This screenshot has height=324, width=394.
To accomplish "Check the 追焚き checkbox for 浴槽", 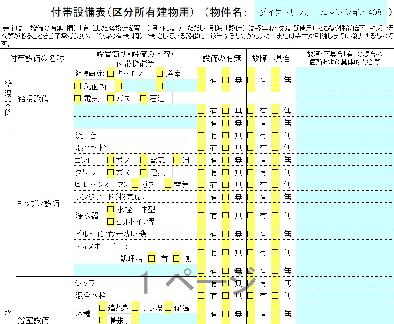I will pos(102,308).
